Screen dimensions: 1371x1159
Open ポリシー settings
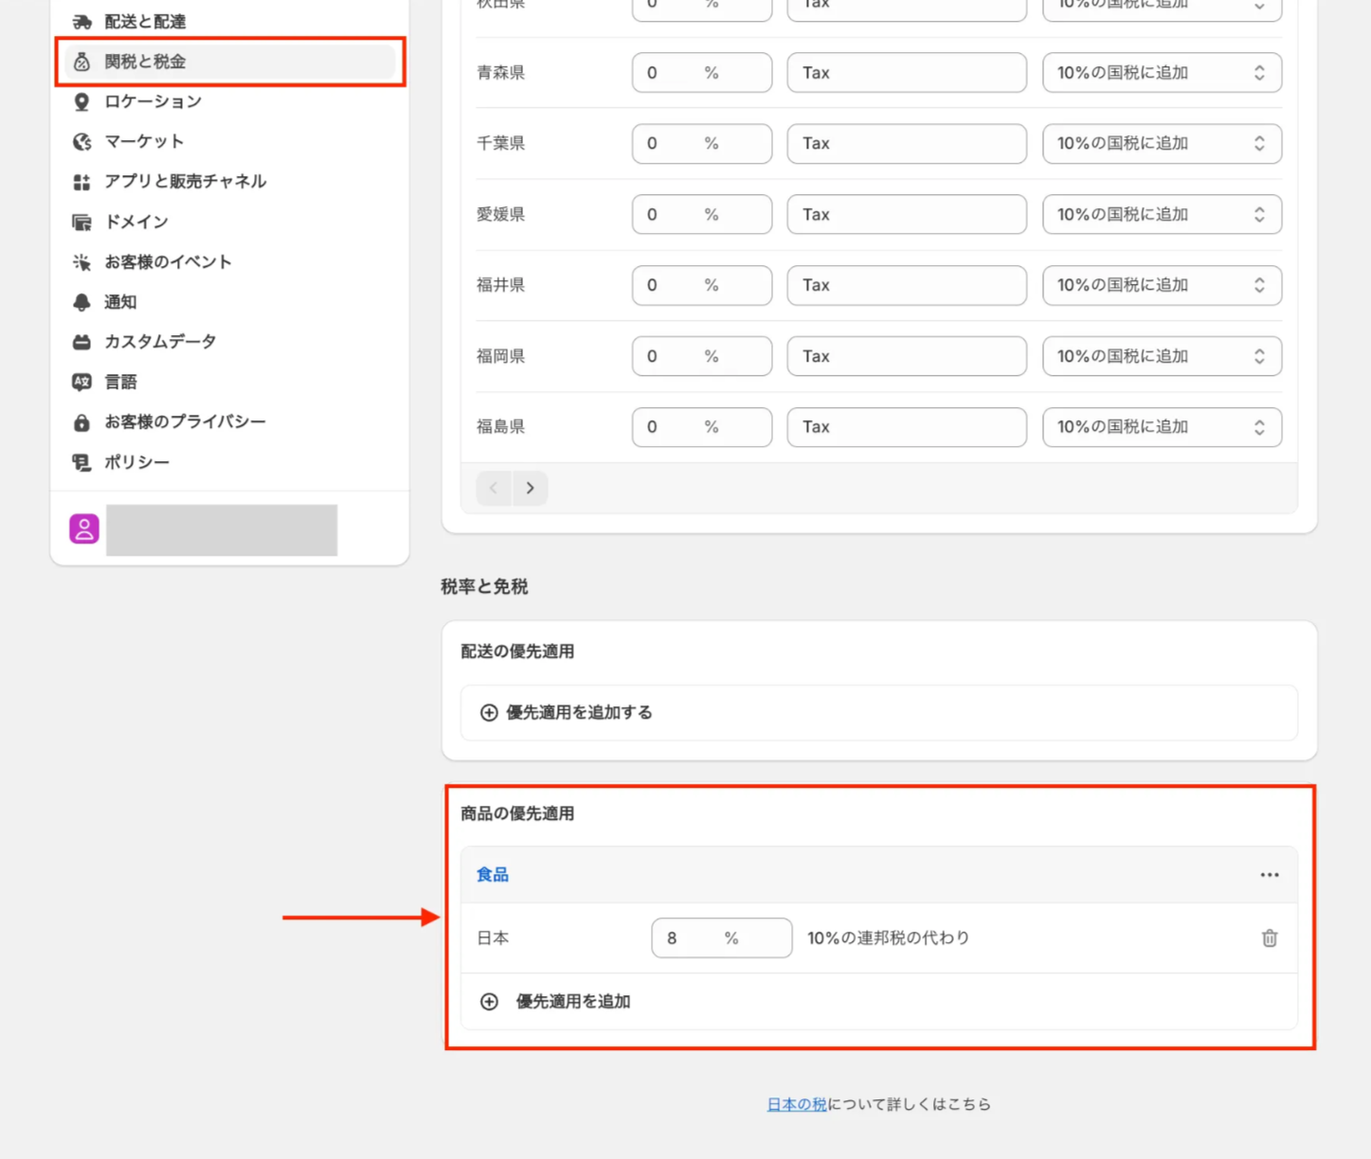click(230, 462)
